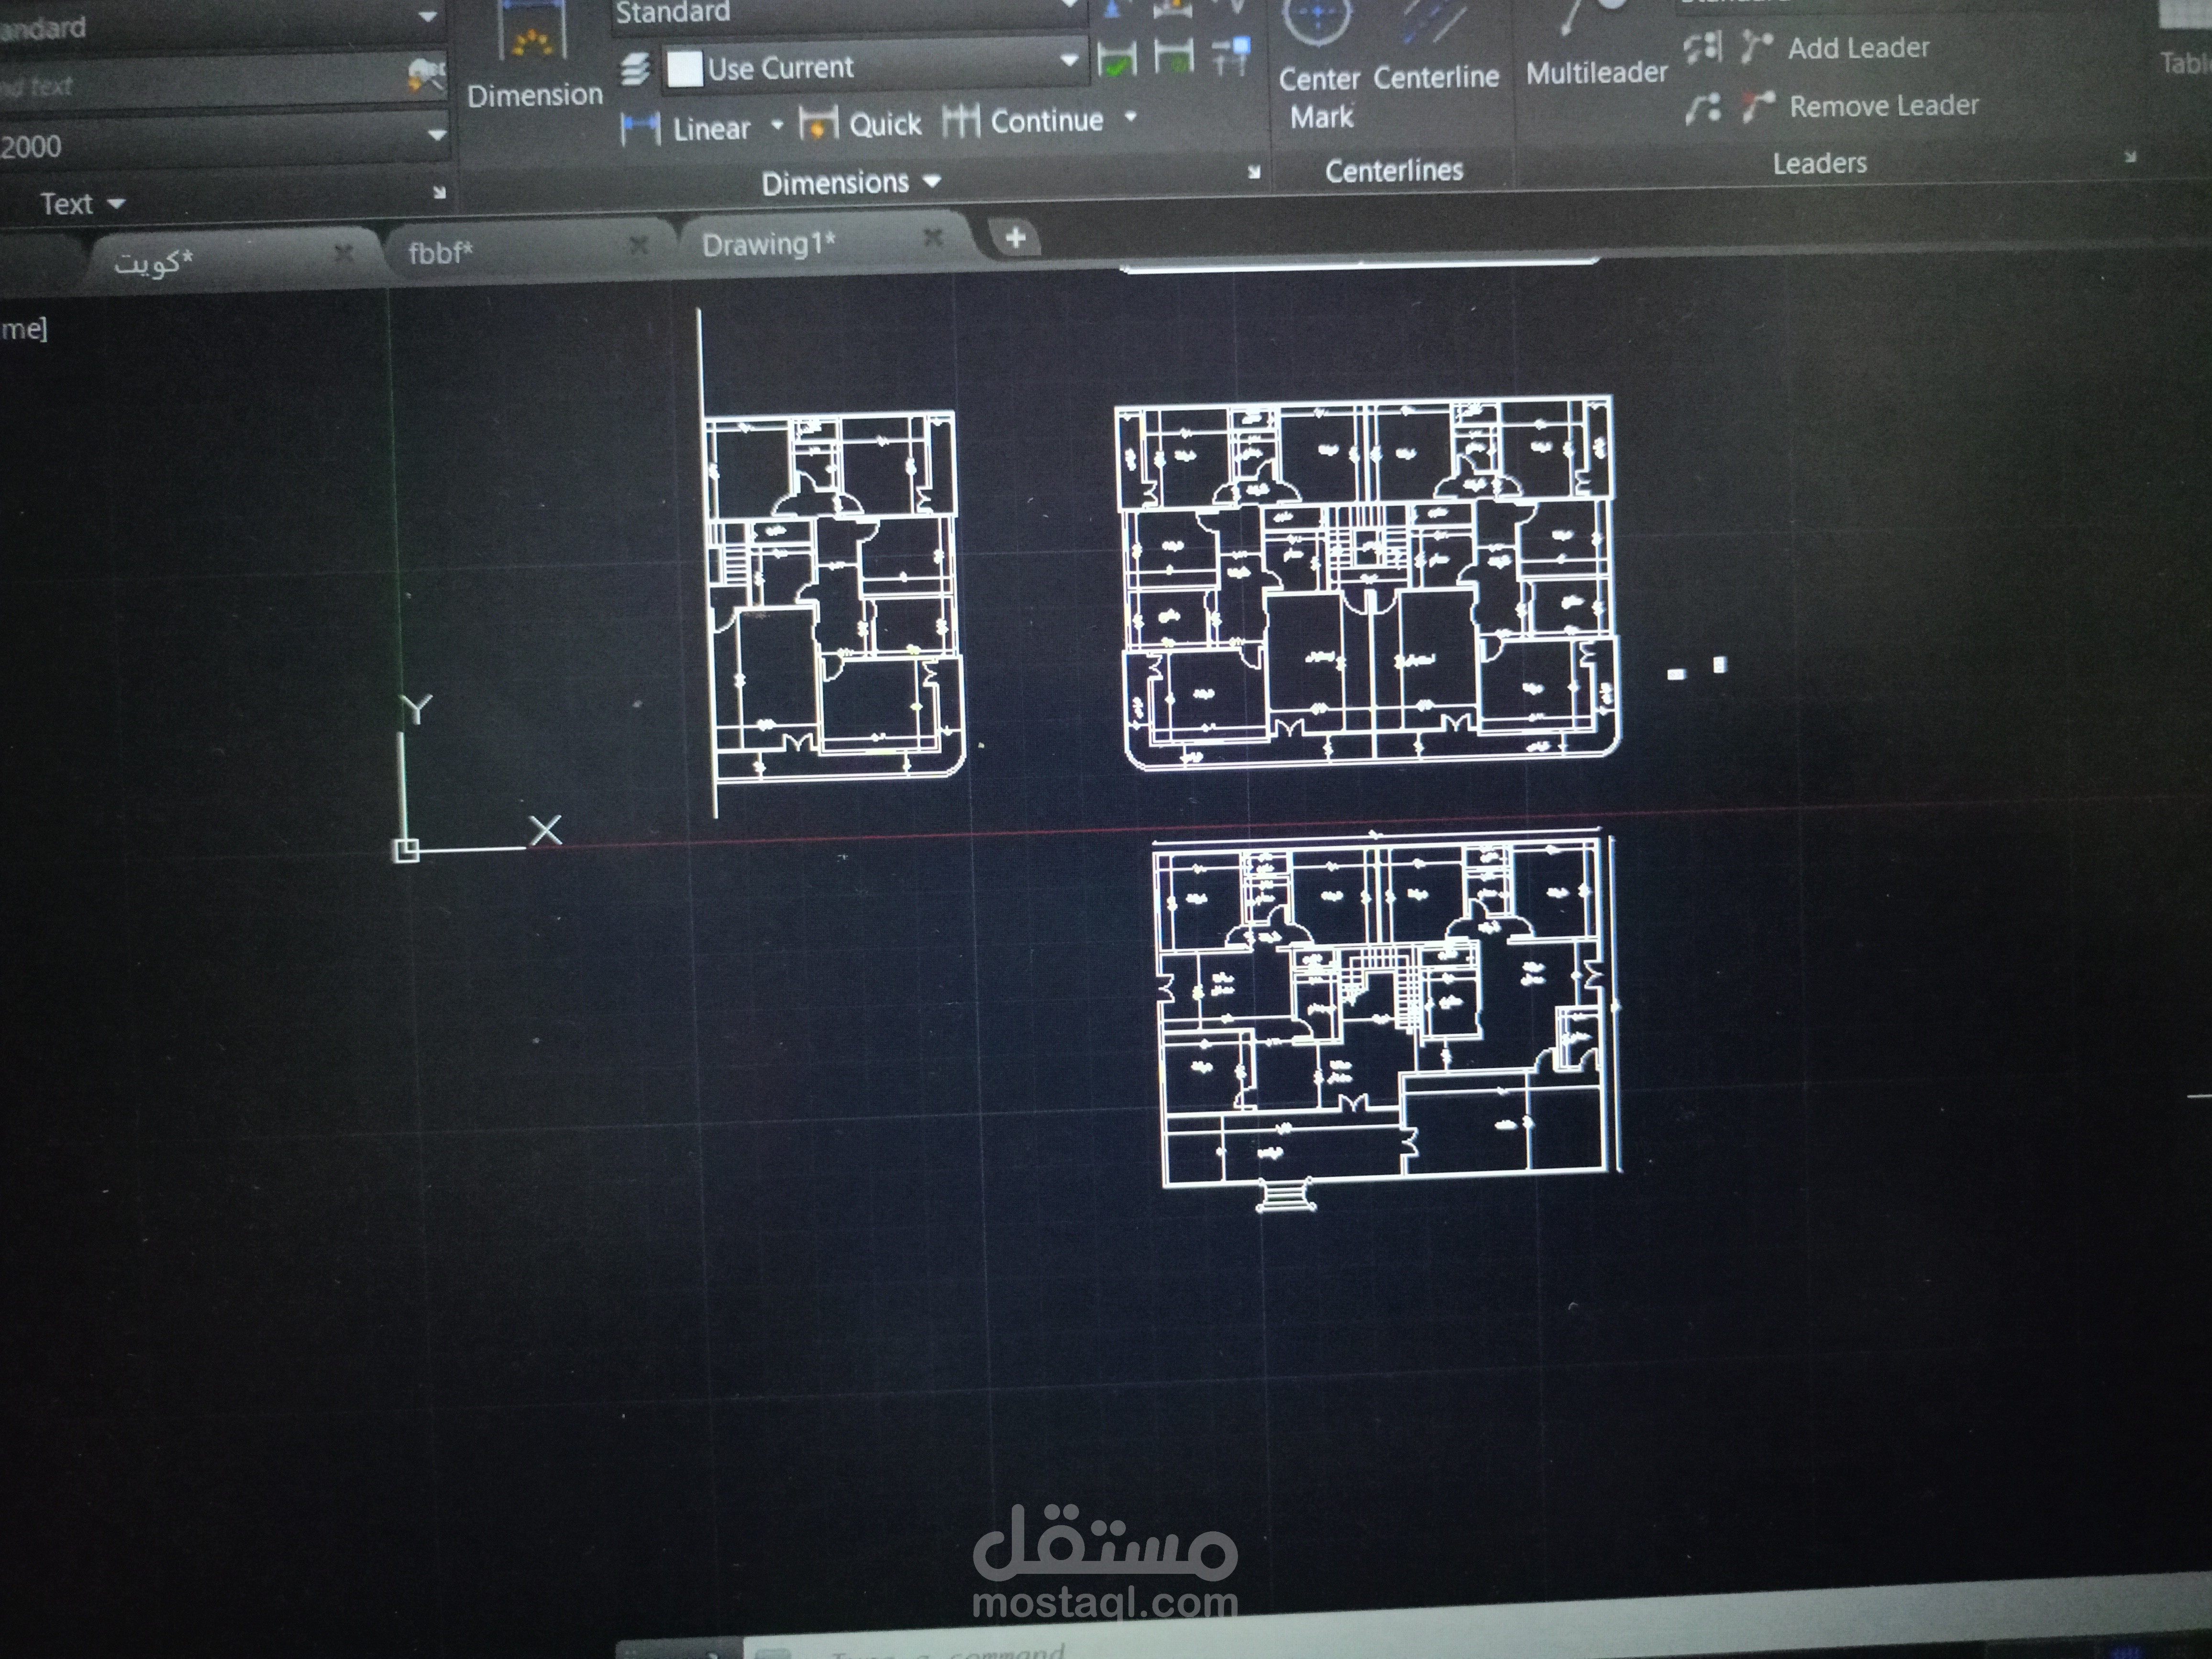
Task: Close the fbbf drawing tab
Action: coord(638,244)
